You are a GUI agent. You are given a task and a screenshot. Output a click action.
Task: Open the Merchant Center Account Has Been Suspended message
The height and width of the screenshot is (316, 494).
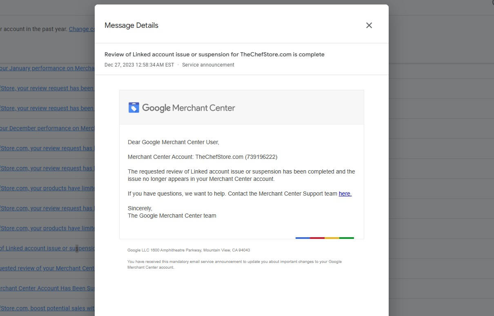tap(47, 288)
